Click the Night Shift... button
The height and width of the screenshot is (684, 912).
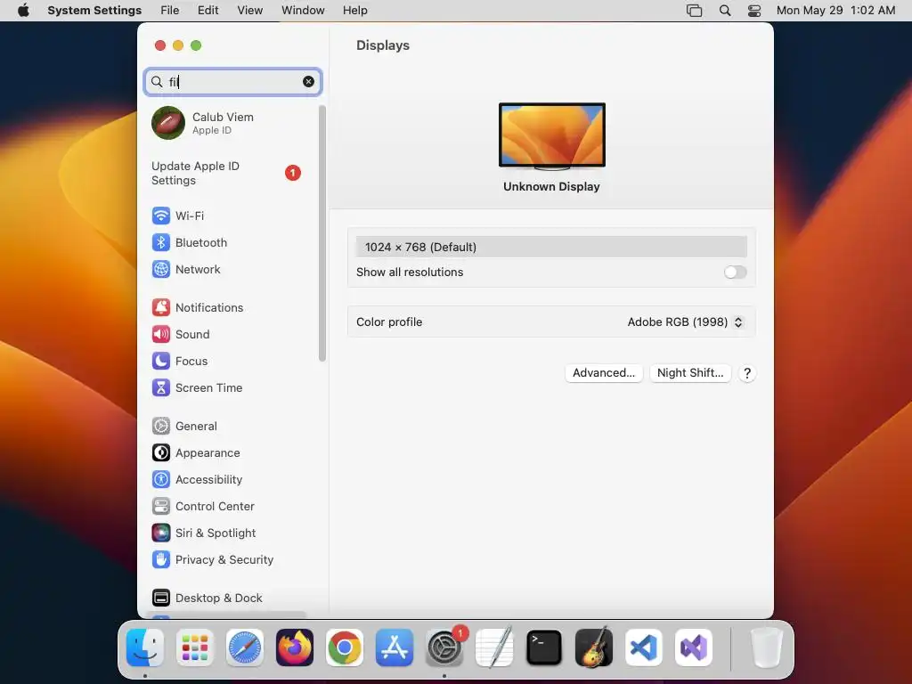pos(690,373)
